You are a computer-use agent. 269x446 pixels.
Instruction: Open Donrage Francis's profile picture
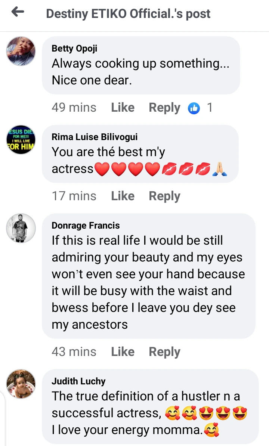[21, 228]
